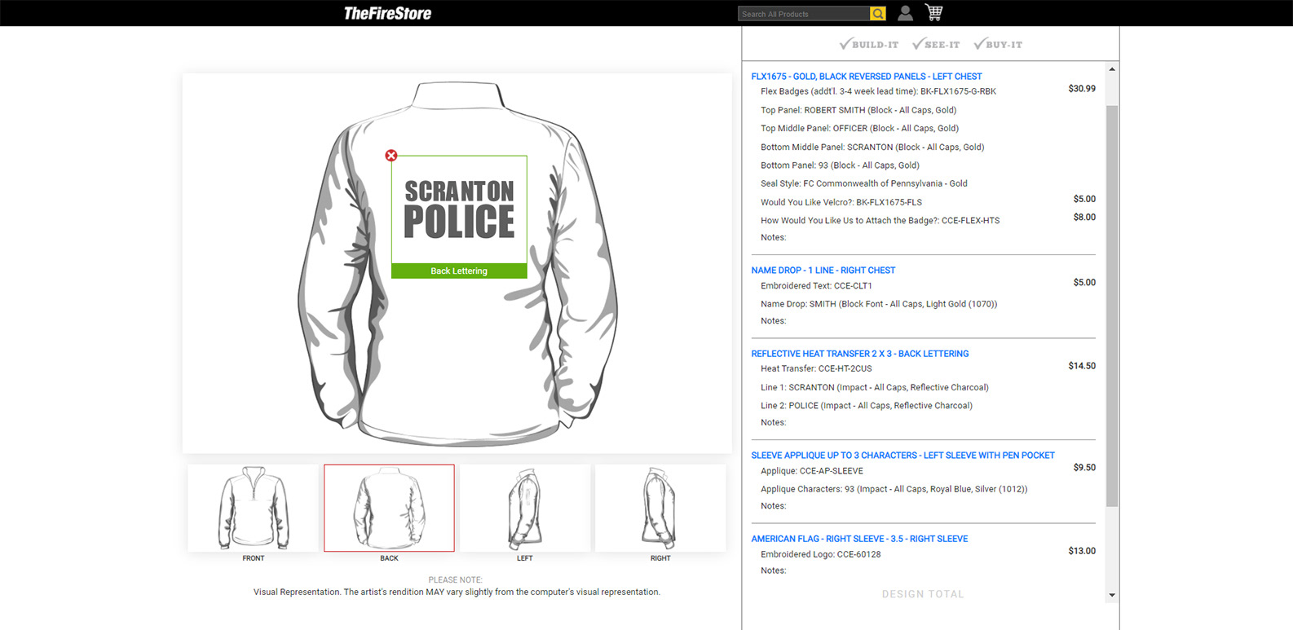Click 'Embroidered Logo: CCE-60128' line
This screenshot has height=630, width=1293.
coord(821,555)
